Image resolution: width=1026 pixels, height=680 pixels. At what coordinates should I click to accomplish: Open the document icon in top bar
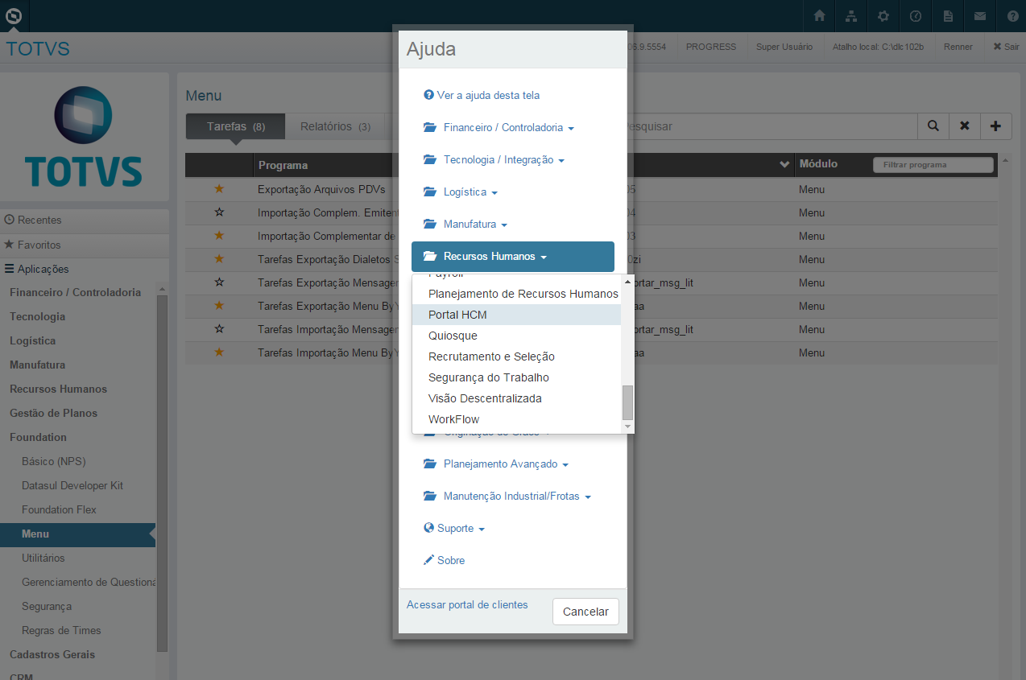[948, 16]
